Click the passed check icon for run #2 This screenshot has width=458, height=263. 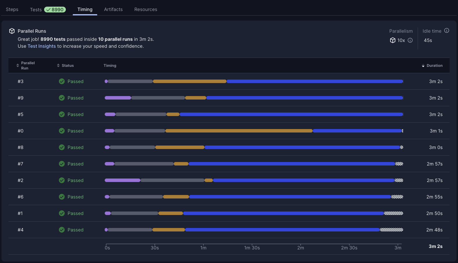[62, 180]
